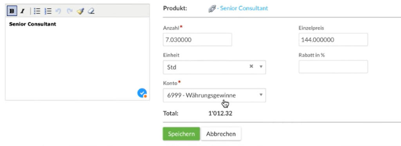Click the Abbrechen button
Image resolution: width=401 pixels, height=146 pixels.
(221, 134)
